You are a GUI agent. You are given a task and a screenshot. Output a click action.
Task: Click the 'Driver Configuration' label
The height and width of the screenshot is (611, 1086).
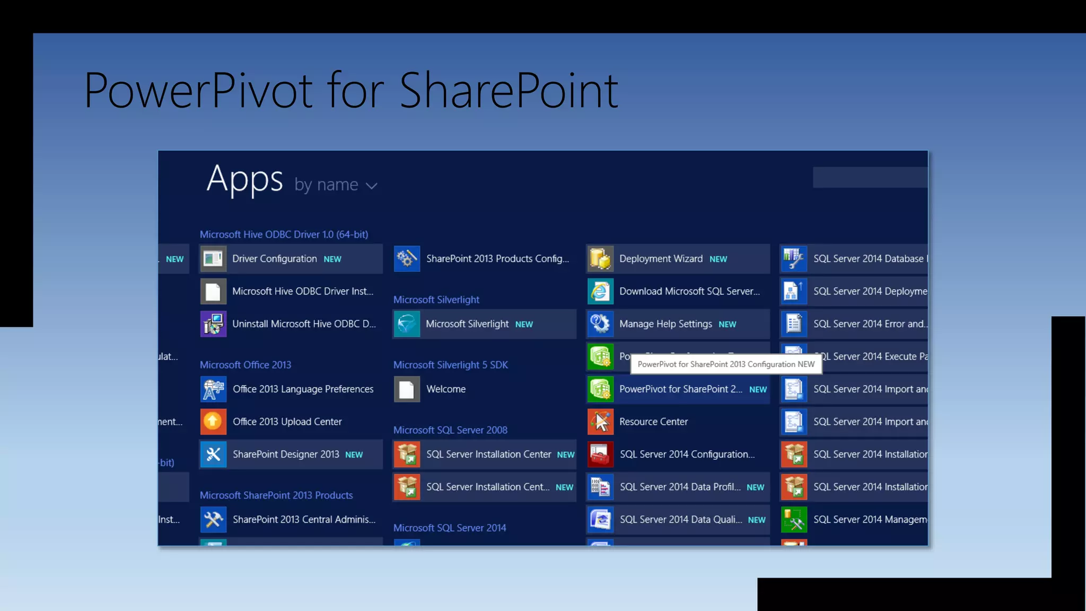pos(274,259)
